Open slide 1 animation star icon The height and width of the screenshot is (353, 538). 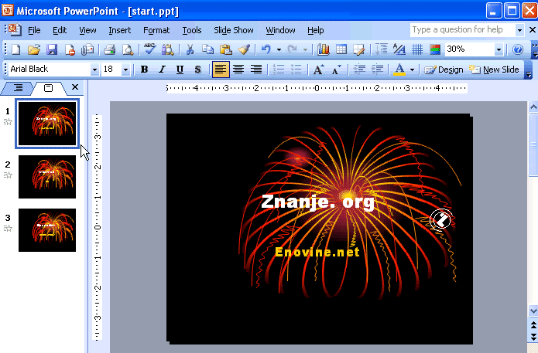(x=8, y=122)
